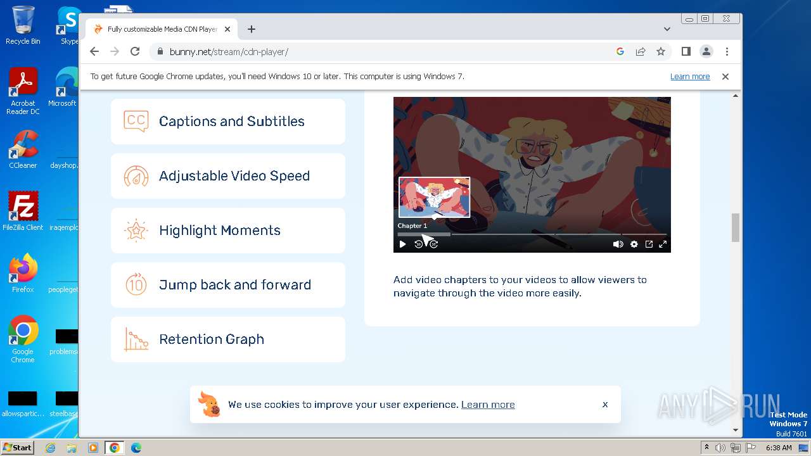811x456 pixels.
Task: Click the forward 10 seconds icon
Action: (434, 244)
